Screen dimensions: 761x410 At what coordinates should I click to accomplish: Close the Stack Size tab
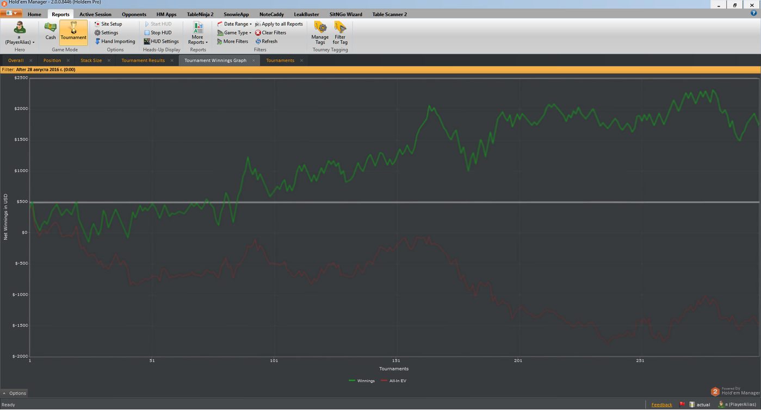pyautogui.click(x=109, y=60)
